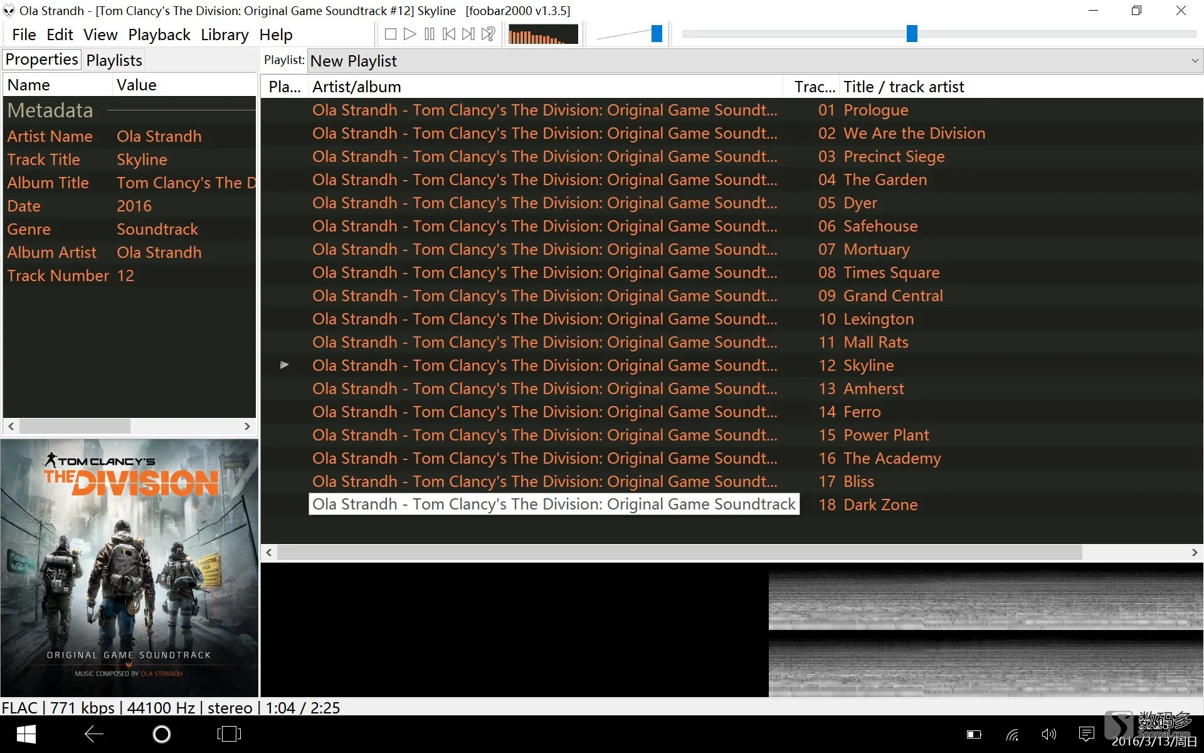Viewport: 1204px width, 753px height.
Task: Click the playlist horizontal scrollbar left arrow
Action: pyautogui.click(x=269, y=552)
